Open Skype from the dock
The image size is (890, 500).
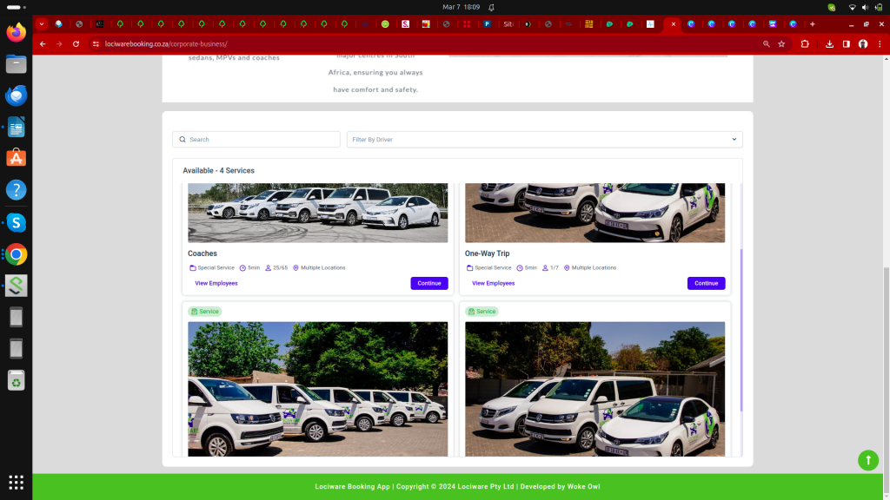coord(16,222)
